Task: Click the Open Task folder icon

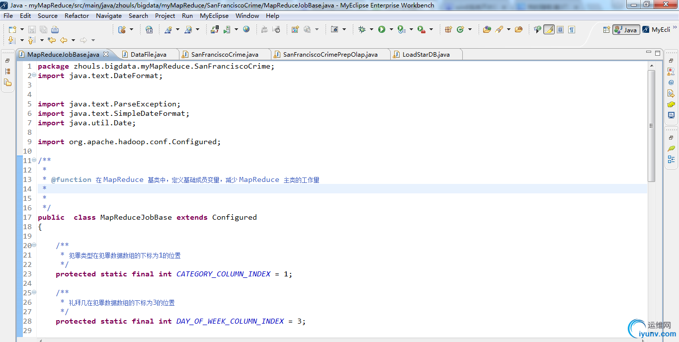Action: coord(518,30)
